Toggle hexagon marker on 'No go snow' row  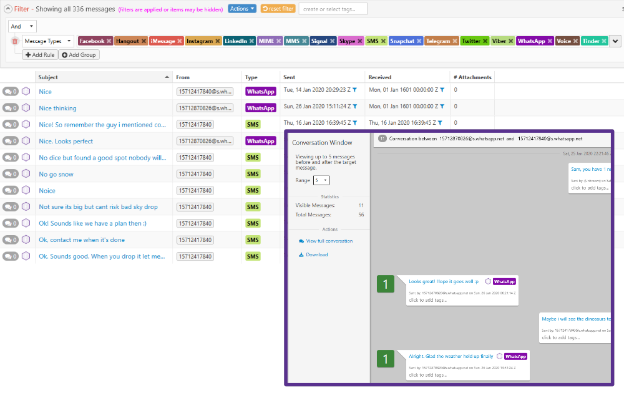[26, 174]
